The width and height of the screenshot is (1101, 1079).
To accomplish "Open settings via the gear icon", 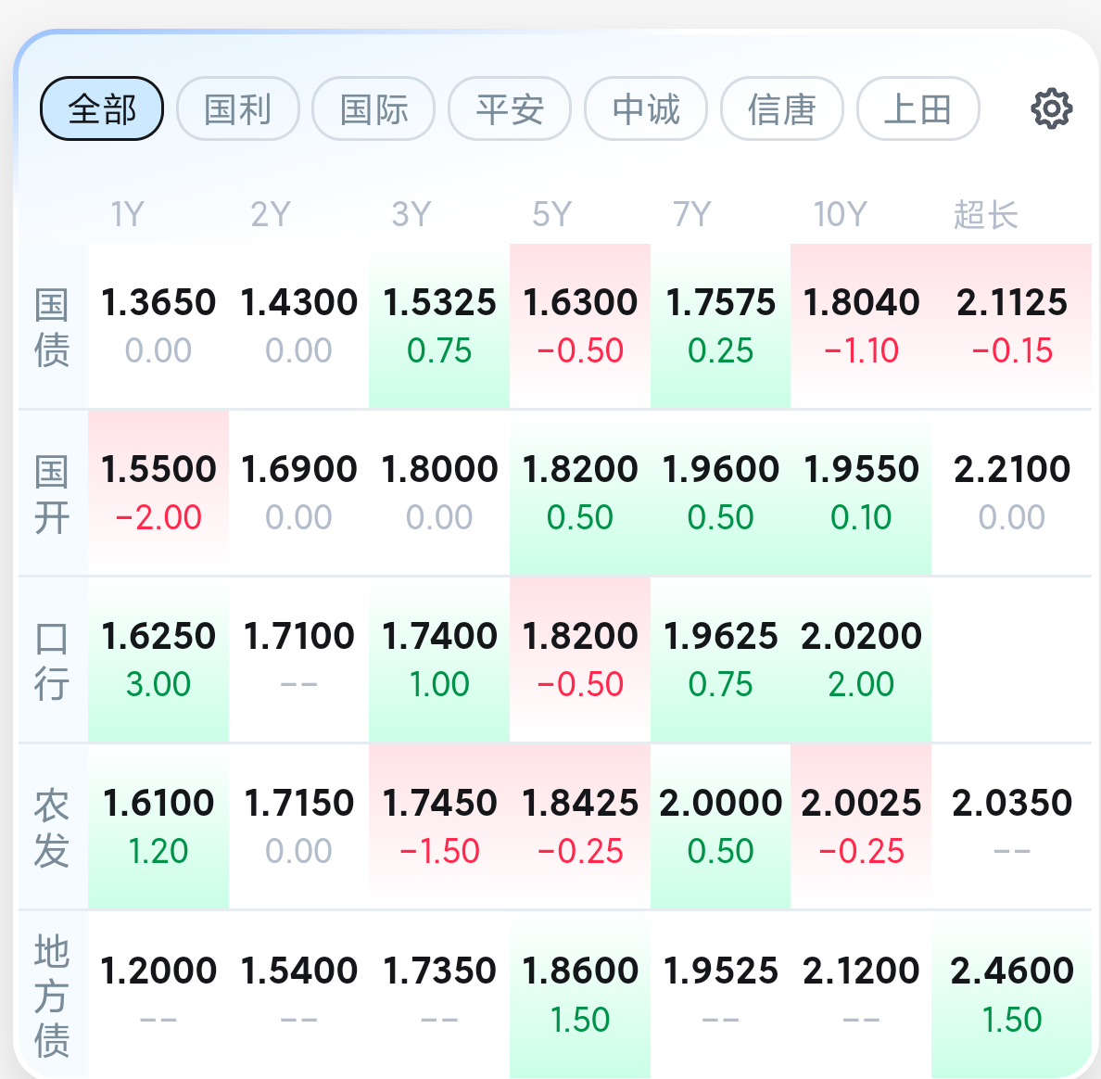I will pos(1051,108).
